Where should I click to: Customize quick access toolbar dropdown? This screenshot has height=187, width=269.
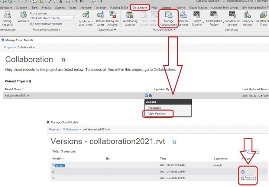click(x=101, y=1)
